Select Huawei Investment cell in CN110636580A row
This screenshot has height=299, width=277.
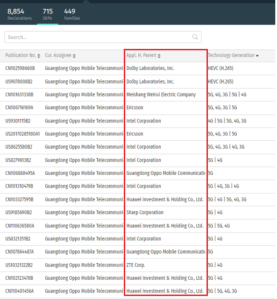(165, 226)
